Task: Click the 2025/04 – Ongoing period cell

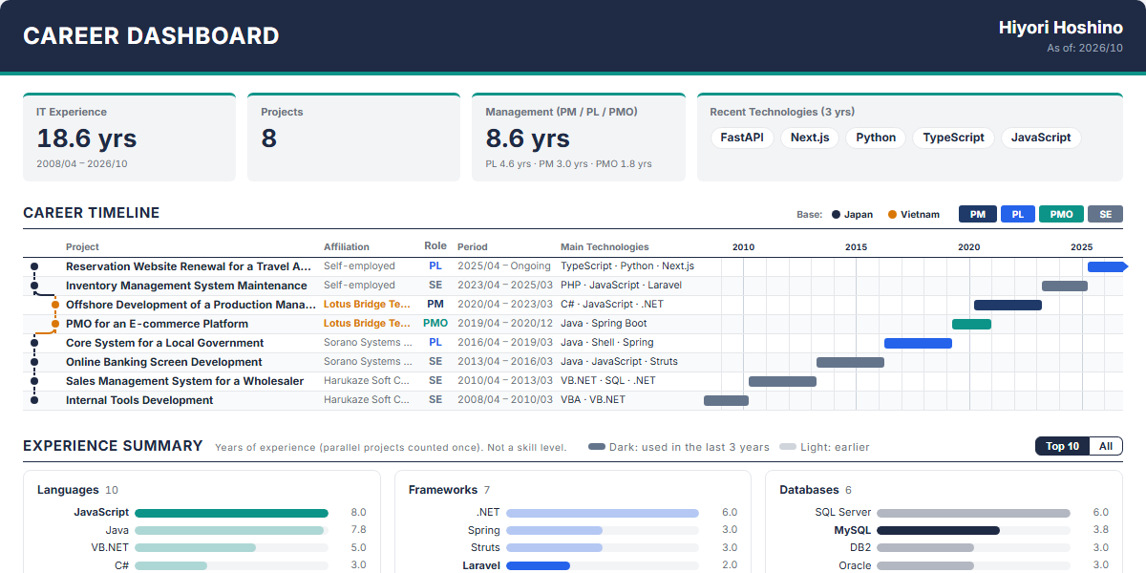Action: click(x=504, y=266)
